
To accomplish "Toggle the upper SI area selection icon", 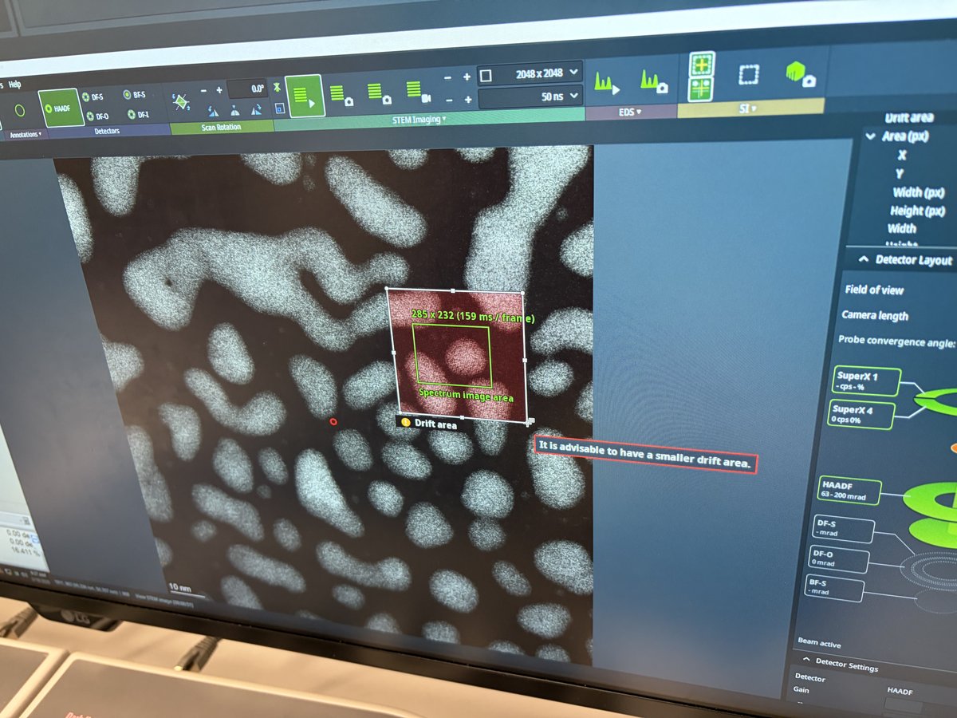I will (x=703, y=64).
